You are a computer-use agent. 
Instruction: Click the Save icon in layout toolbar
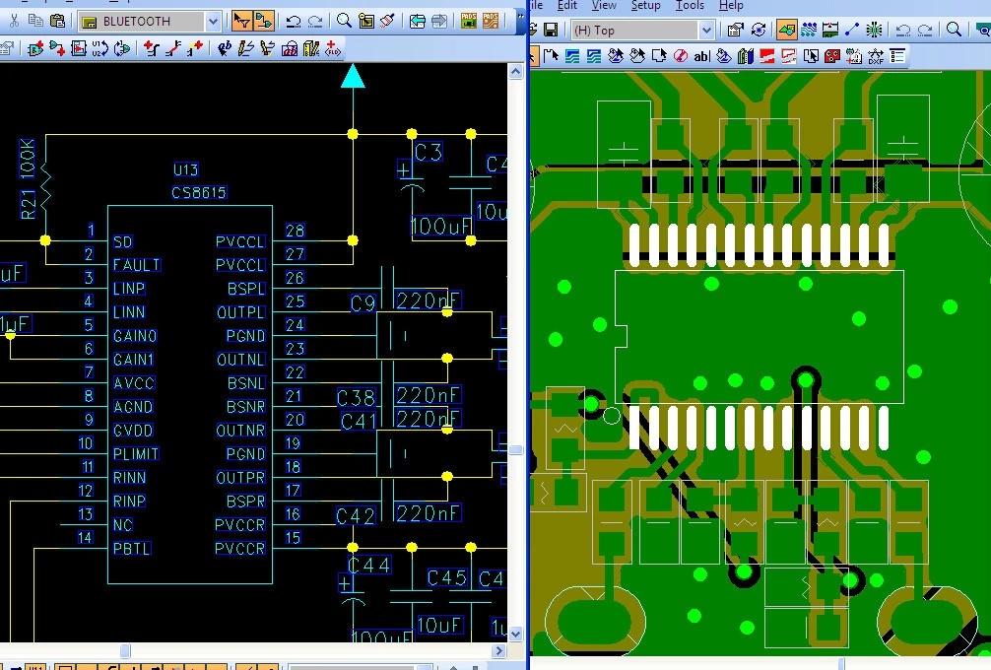click(x=551, y=31)
